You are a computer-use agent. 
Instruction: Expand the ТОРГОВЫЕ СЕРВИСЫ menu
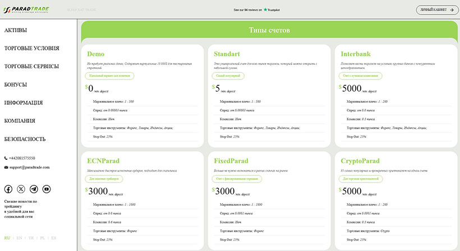(x=31, y=66)
